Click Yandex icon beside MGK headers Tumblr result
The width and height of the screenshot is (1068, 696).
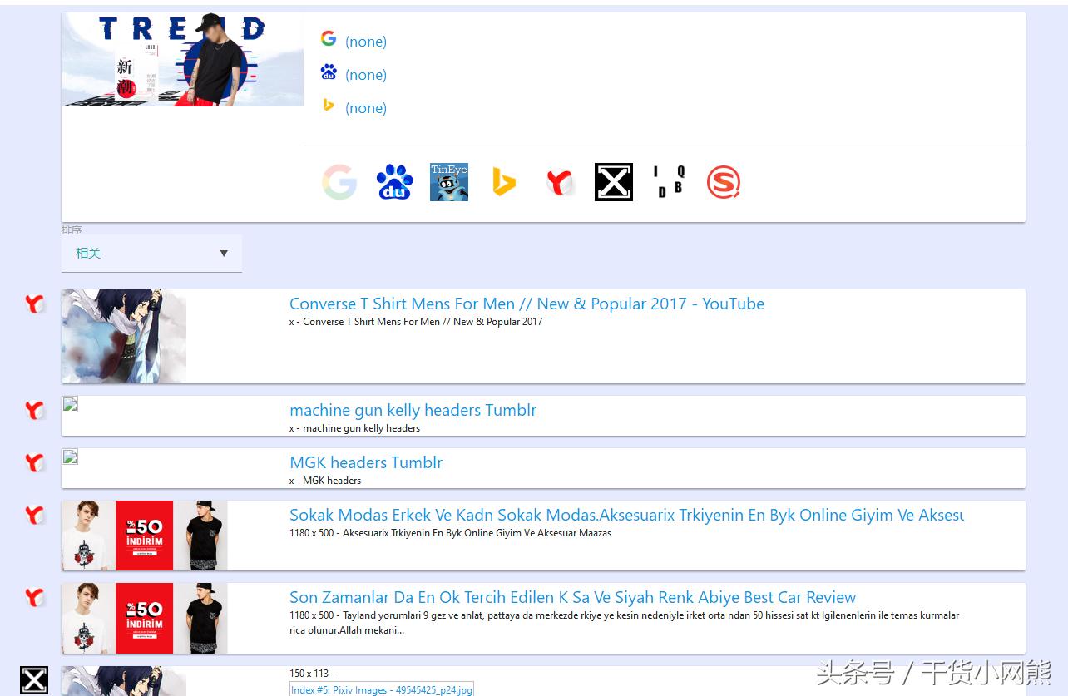tap(34, 463)
